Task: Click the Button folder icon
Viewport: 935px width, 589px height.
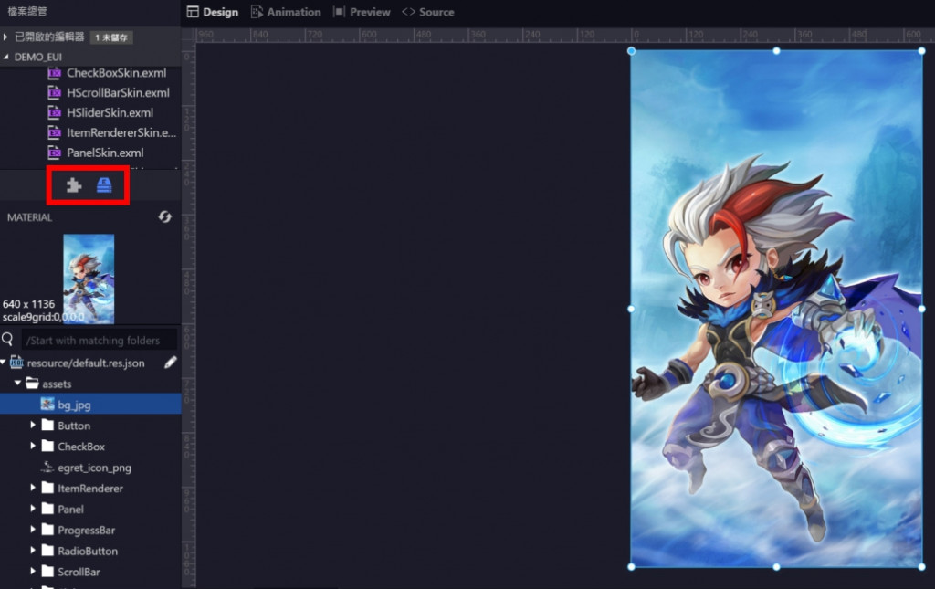Action: coord(47,425)
